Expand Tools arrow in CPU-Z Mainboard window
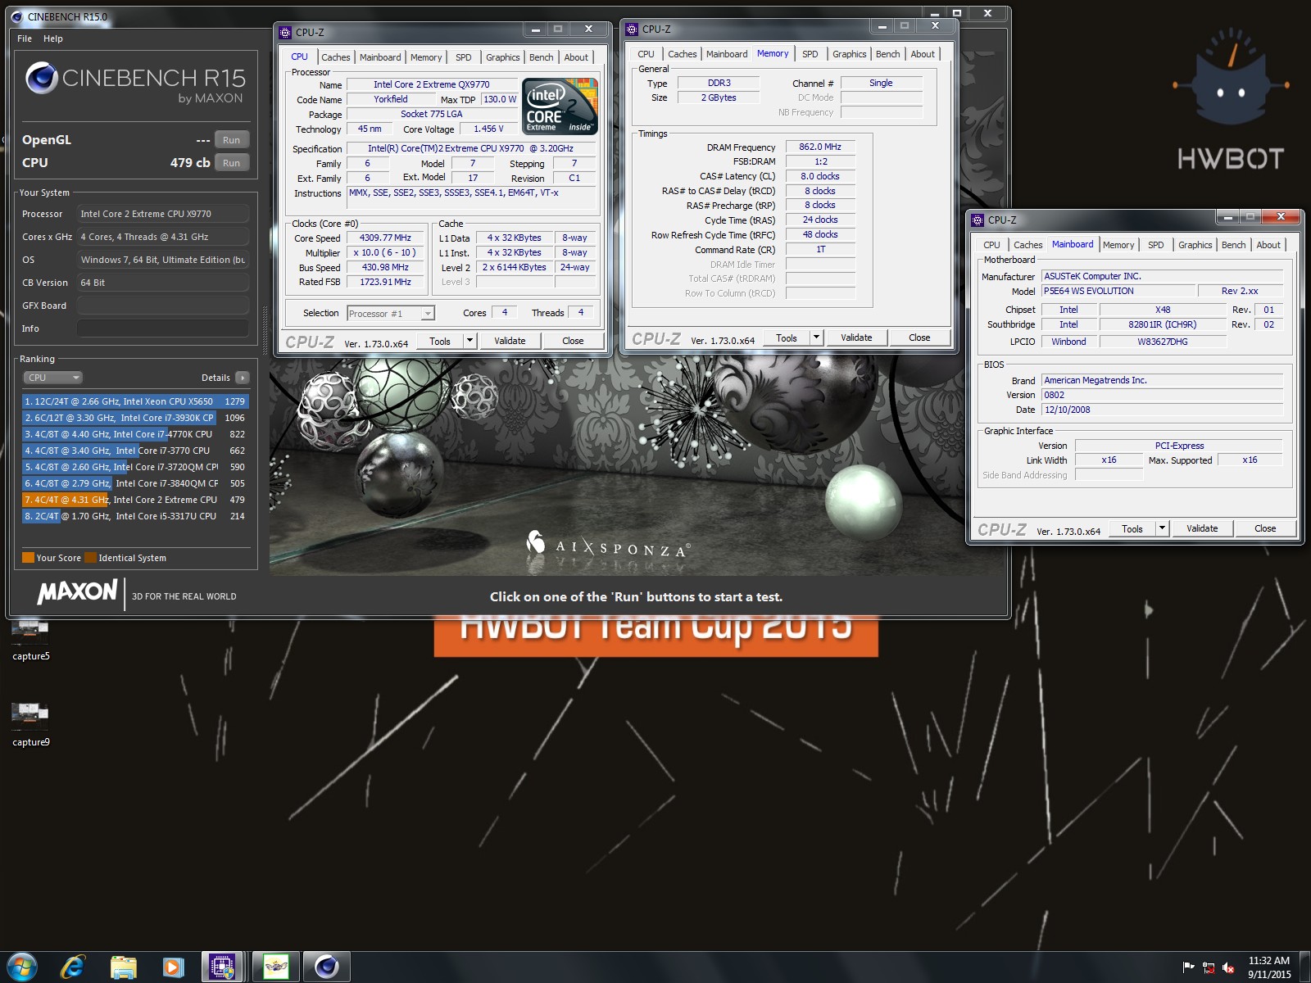Image resolution: width=1311 pixels, height=983 pixels. (x=1162, y=528)
